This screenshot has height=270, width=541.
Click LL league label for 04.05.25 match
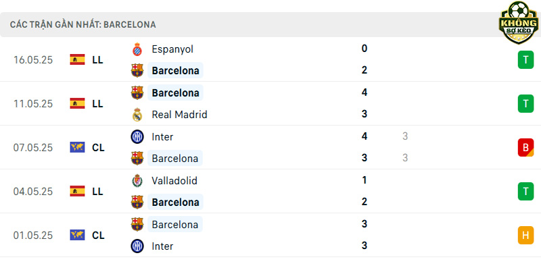[97, 192]
